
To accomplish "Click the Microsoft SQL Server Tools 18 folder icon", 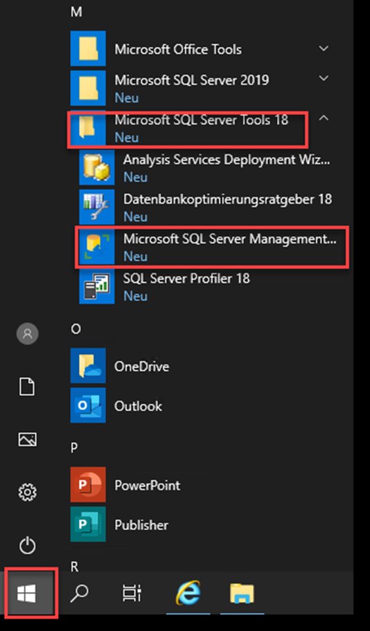I will (88, 127).
